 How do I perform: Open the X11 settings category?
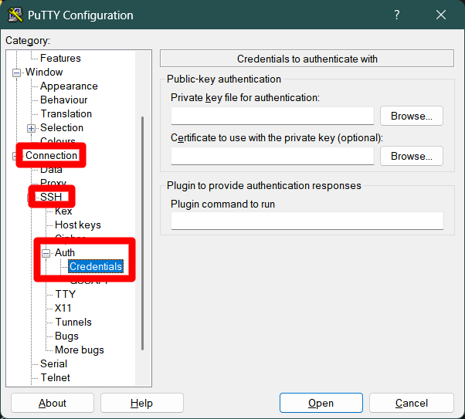click(63, 308)
